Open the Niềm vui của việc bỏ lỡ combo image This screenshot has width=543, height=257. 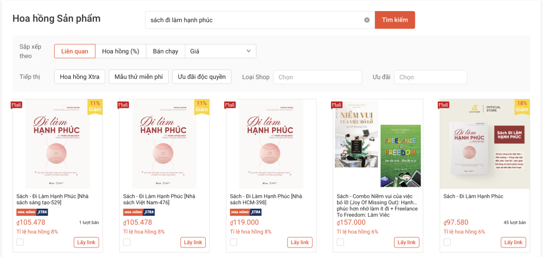tap(378, 144)
